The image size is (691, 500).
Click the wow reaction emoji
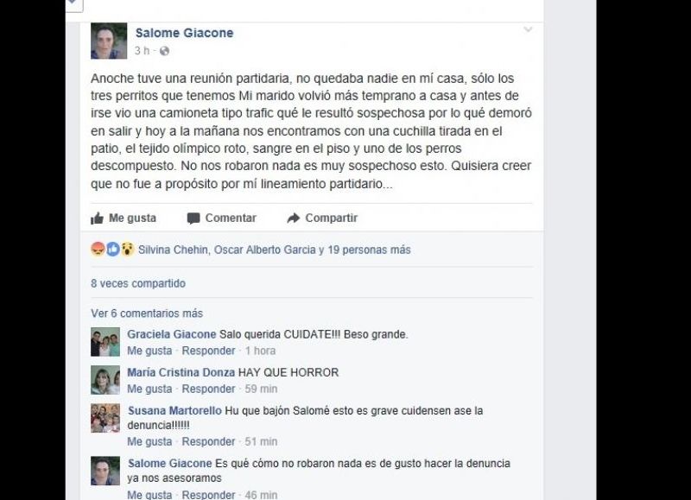127,250
